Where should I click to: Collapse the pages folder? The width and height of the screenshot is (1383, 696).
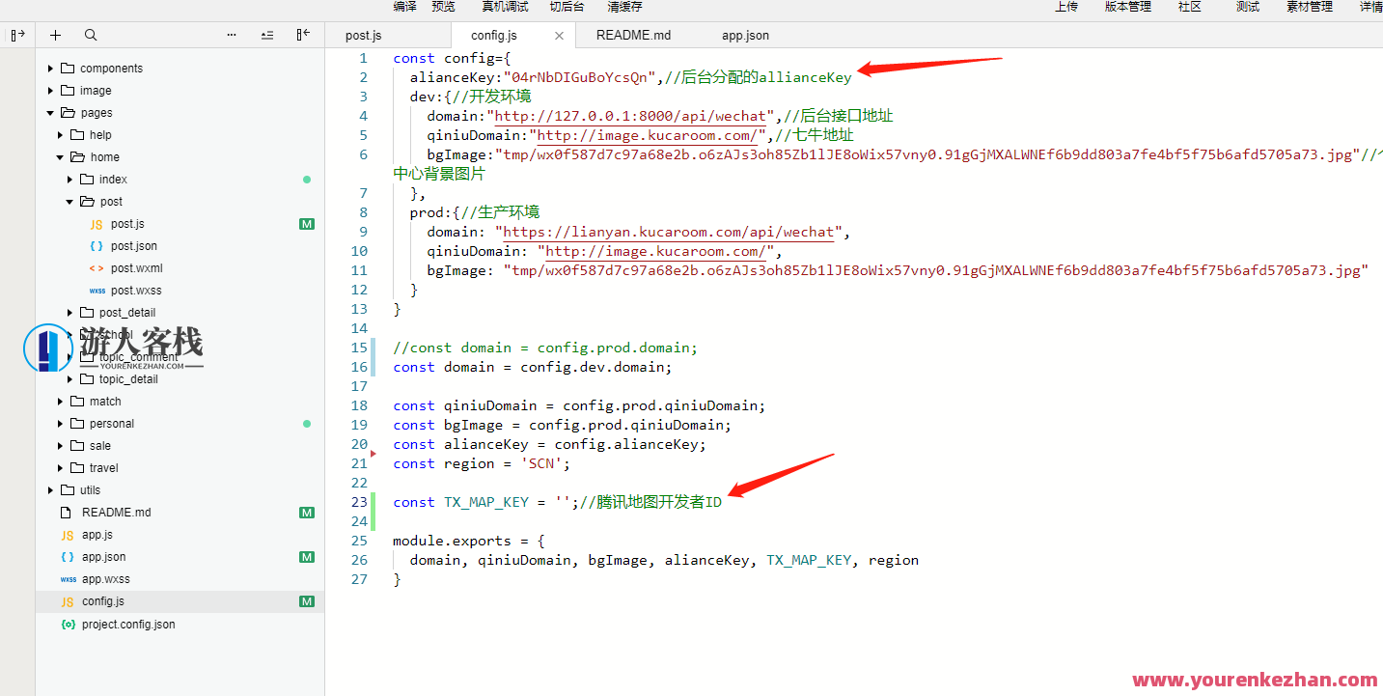click(x=96, y=113)
